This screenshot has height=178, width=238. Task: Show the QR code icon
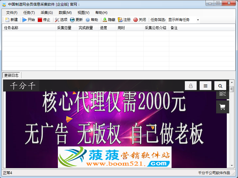pyautogui.click(x=223, y=94)
